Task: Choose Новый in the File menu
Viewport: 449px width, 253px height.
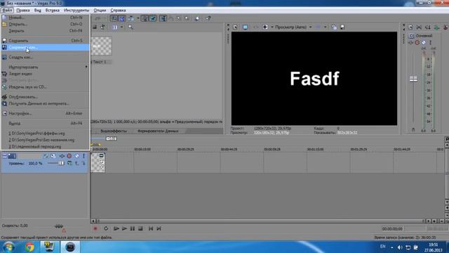Action: click(46, 18)
